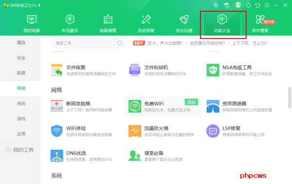Screen dimensions: 292x184
Task: Launch 断网急救箱 first-aid box icon
Action: tap(56, 106)
